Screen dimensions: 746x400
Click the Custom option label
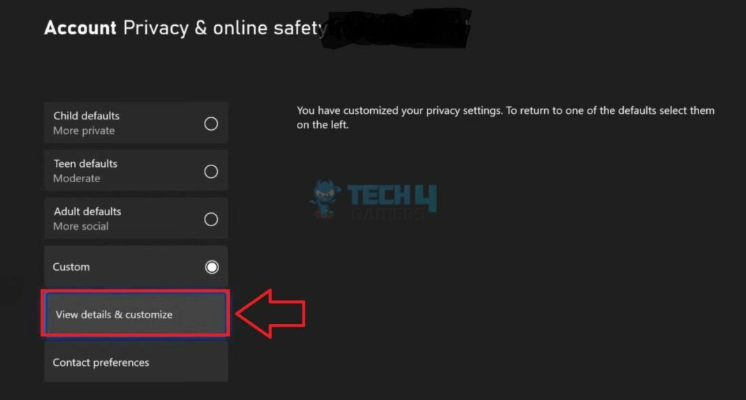[71, 267]
